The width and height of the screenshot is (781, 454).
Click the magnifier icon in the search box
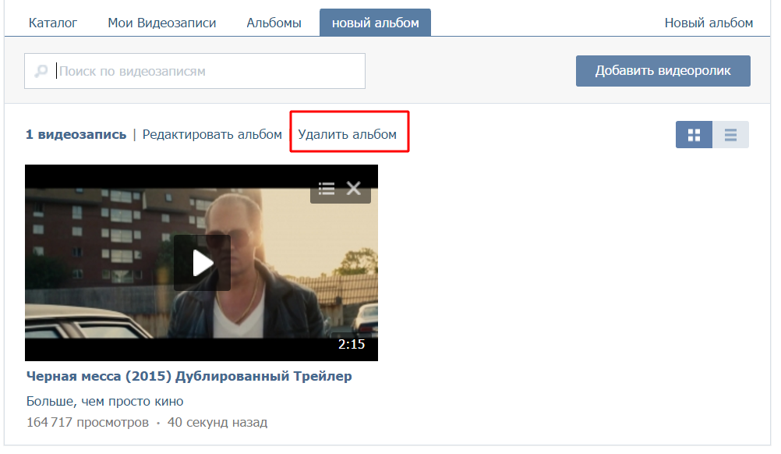pyautogui.click(x=41, y=72)
